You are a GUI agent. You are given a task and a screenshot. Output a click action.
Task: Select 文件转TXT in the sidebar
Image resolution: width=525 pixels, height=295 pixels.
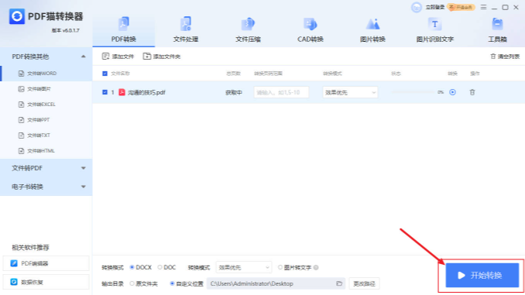[x=46, y=135]
